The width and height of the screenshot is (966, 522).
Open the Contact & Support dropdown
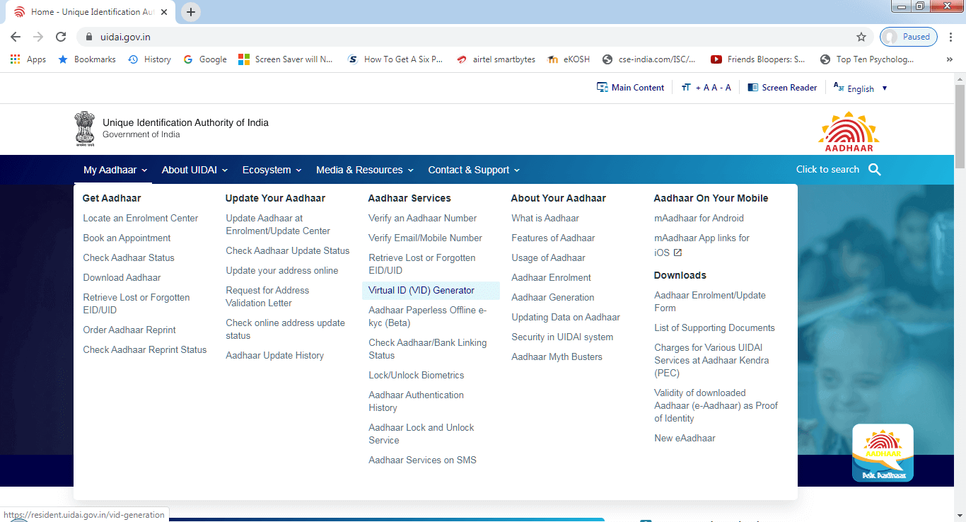pos(474,170)
